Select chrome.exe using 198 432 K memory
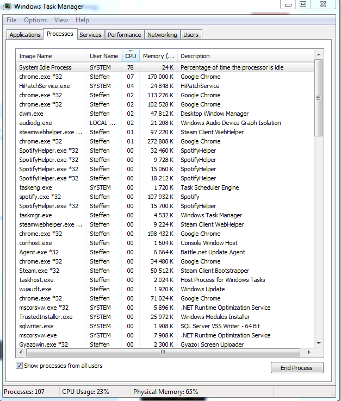Image resolution: width=341 pixels, height=401 pixels. point(165,234)
